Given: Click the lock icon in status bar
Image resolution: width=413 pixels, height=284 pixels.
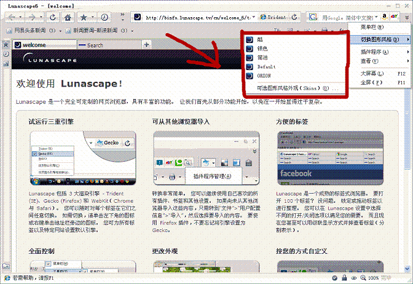Looking at the screenshot, I should click(344, 278).
